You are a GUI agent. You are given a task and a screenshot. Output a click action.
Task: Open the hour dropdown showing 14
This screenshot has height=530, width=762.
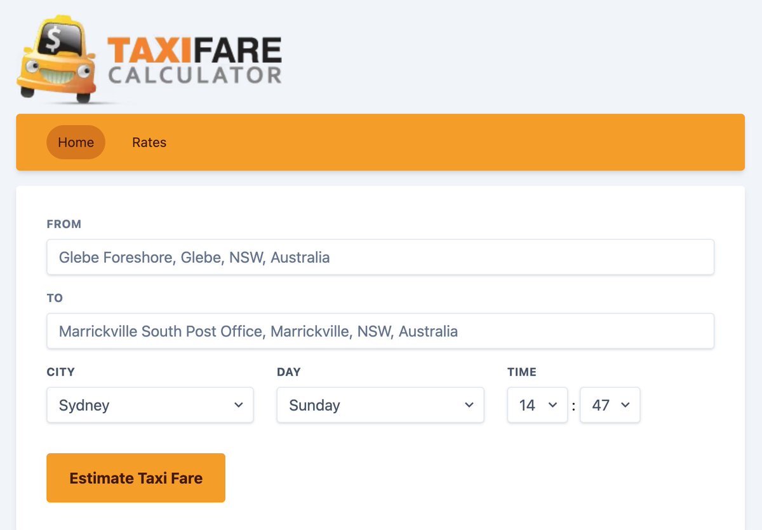click(537, 405)
